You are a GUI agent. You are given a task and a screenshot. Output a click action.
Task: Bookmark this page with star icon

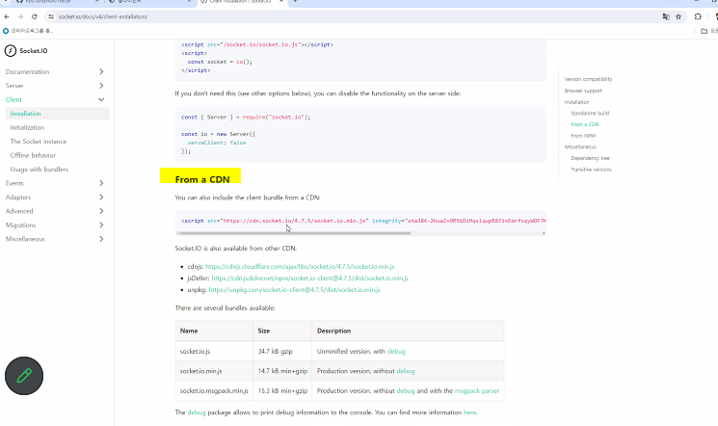(678, 16)
